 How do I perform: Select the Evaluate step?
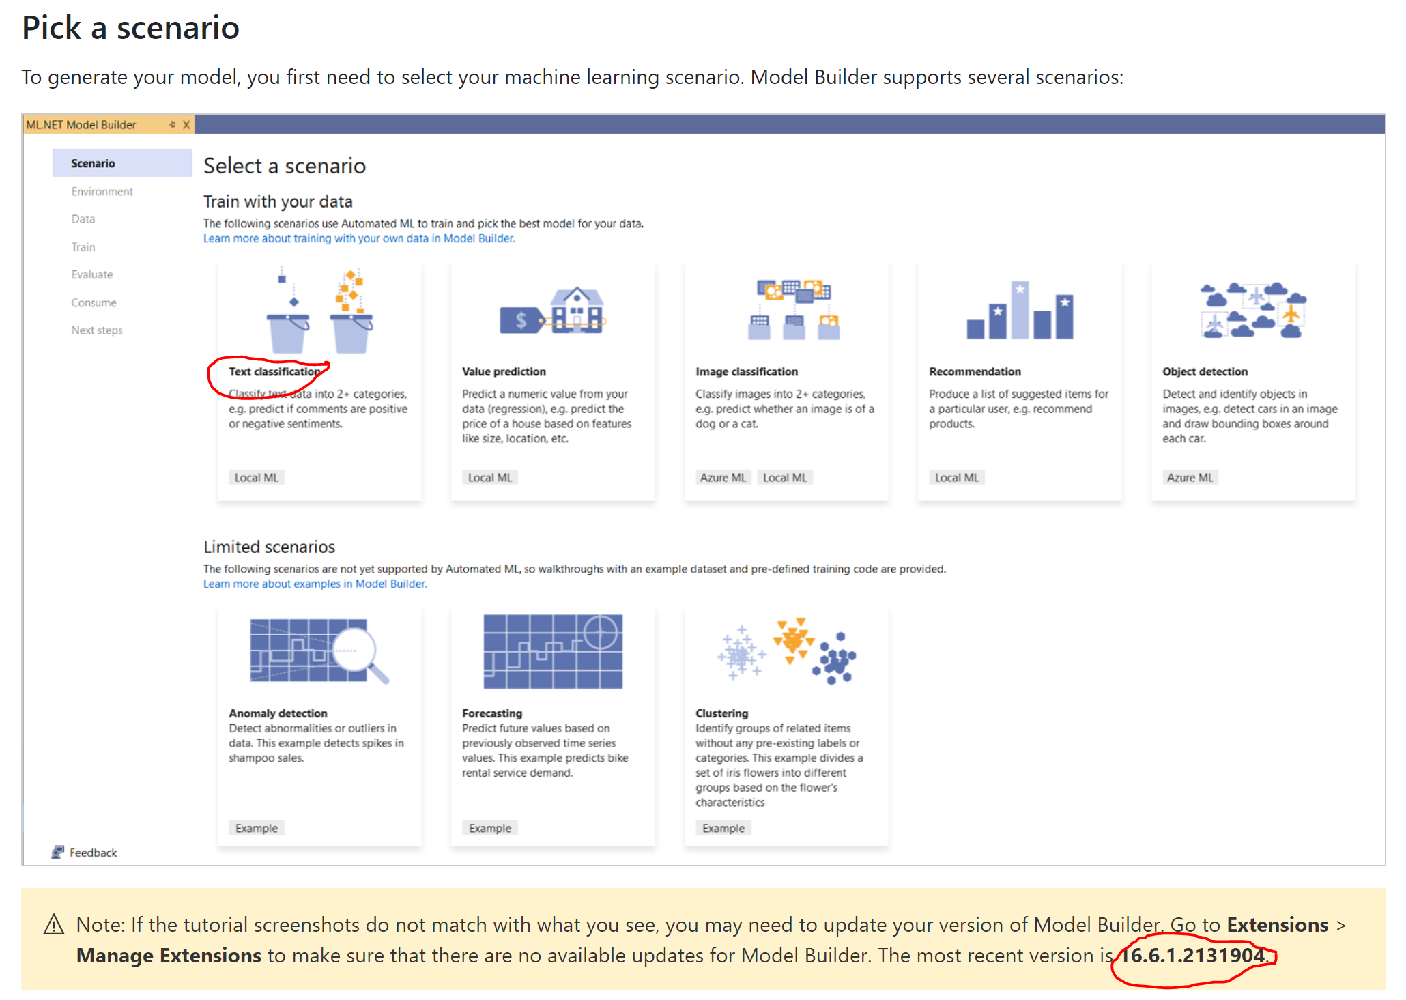91,274
